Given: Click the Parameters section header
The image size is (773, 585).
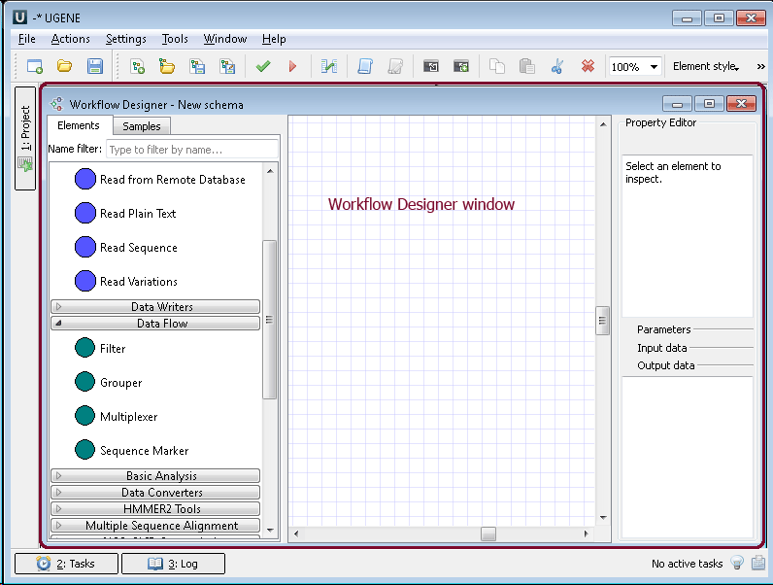Looking at the screenshot, I should pos(663,329).
